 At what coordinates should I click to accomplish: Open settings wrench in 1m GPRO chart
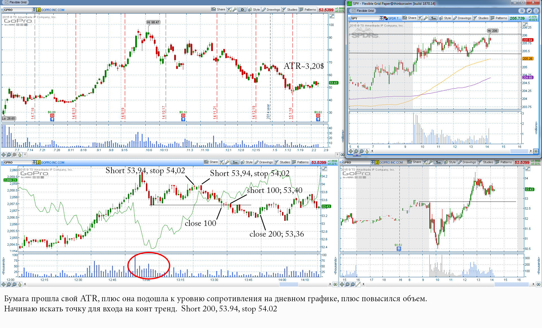pos(227,162)
